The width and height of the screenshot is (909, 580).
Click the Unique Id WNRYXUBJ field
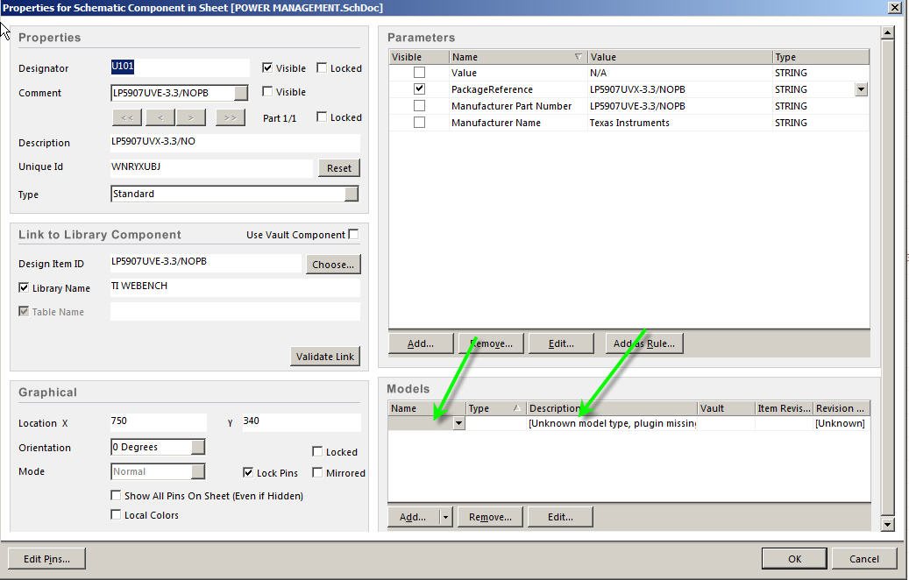(211, 167)
